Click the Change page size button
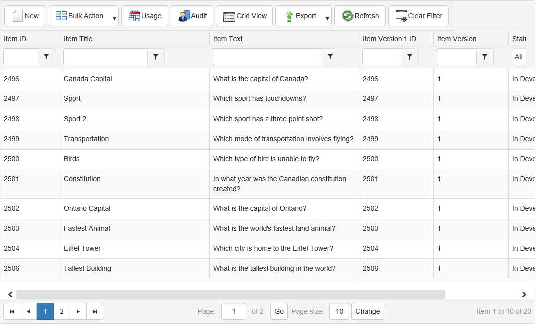The height and width of the screenshot is (324, 536). (x=367, y=311)
